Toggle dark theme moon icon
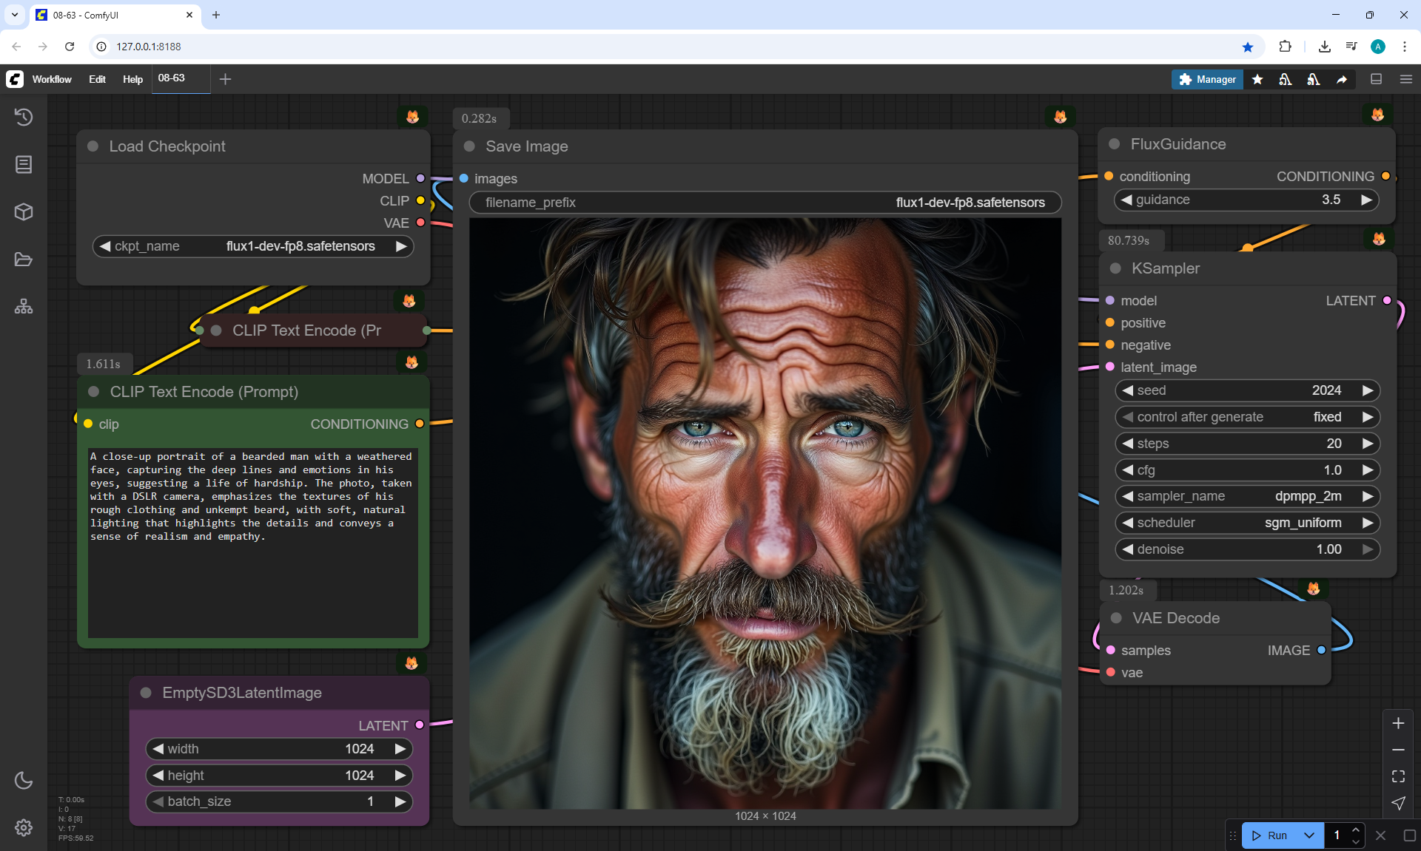This screenshot has width=1421, height=851. [24, 780]
